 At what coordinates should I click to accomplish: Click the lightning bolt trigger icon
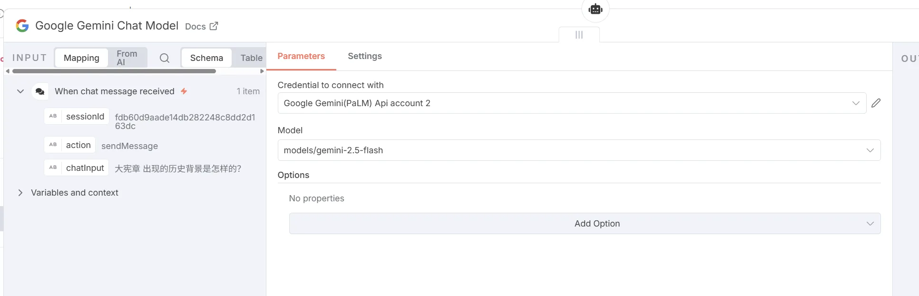pyautogui.click(x=184, y=91)
